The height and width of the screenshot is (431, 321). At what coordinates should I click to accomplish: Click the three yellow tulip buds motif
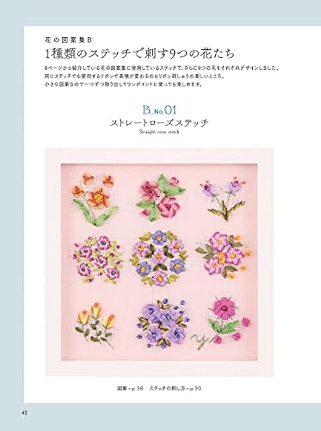pyautogui.click(x=95, y=325)
